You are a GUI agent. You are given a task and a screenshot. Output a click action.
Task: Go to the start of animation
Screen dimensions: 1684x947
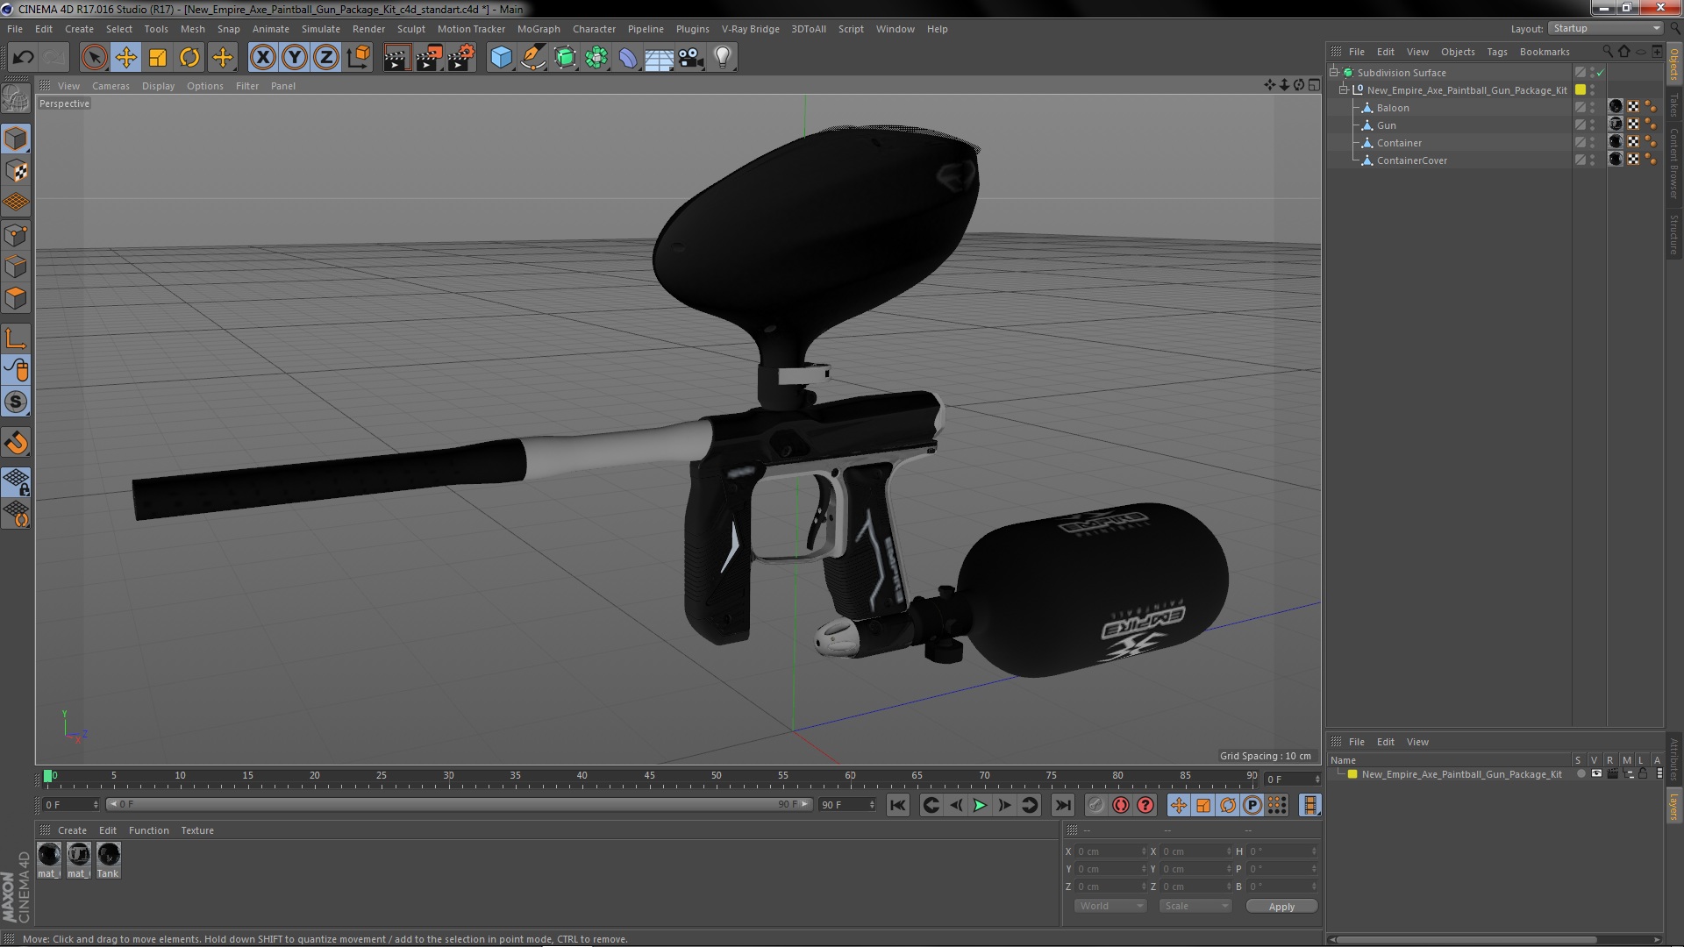coord(897,805)
